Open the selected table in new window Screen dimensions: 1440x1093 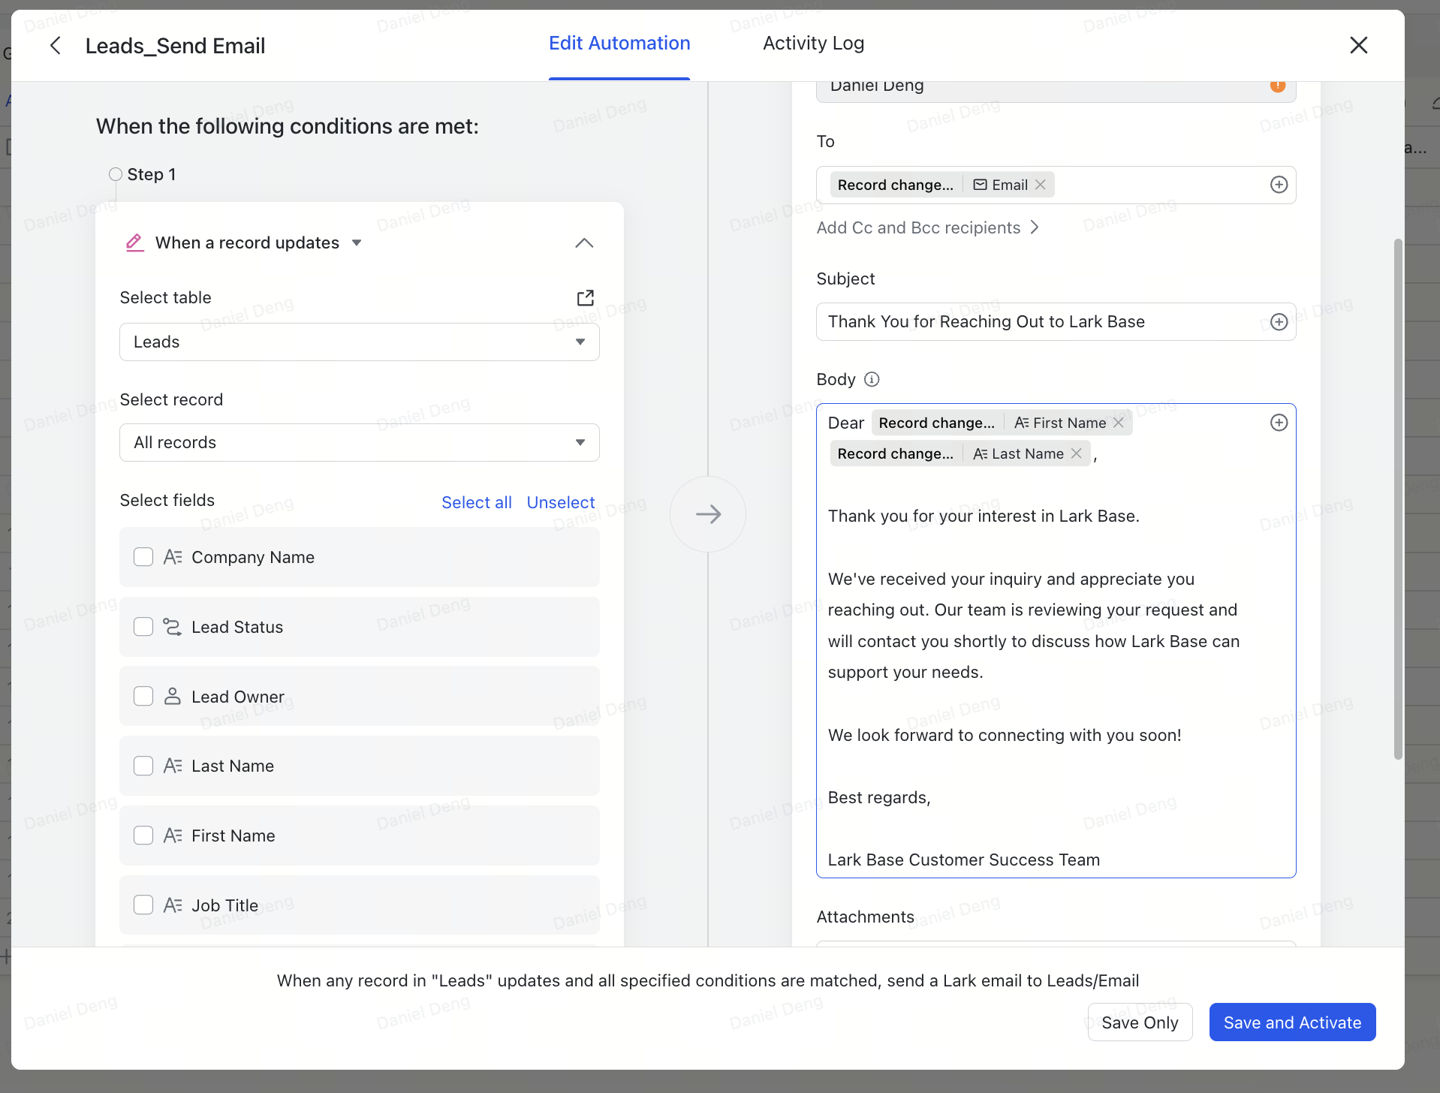pyautogui.click(x=585, y=298)
